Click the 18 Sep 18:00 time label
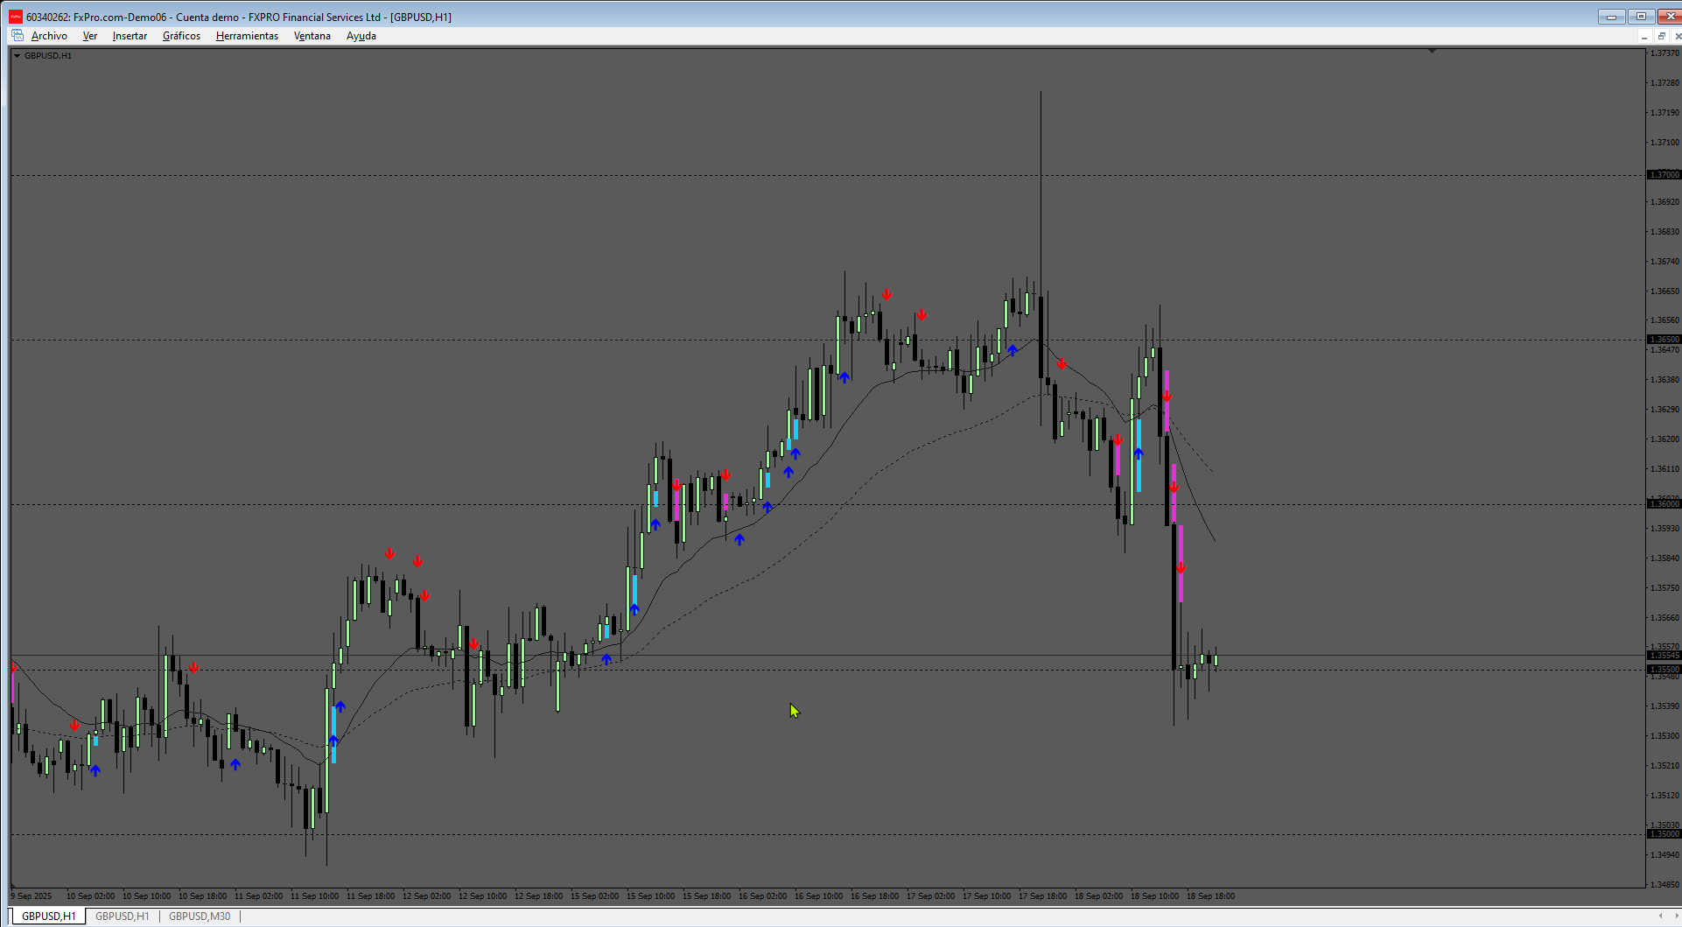The width and height of the screenshot is (1682, 927). coord(1210,895)
